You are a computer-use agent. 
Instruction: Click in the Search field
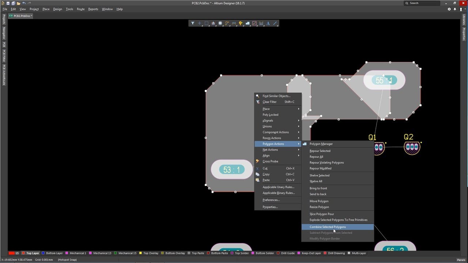coord(422,3)
